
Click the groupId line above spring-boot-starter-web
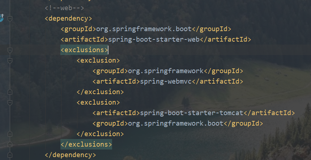tap(146, 29)
